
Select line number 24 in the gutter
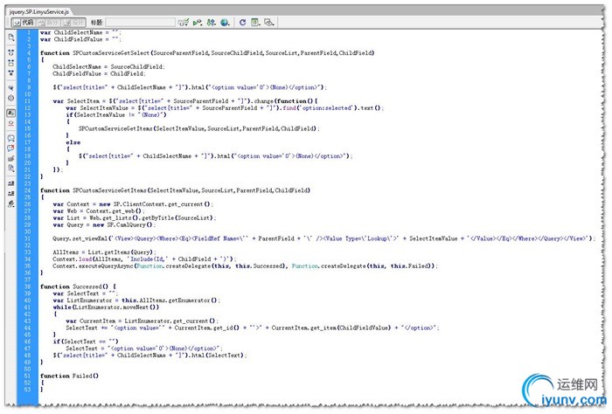[x=27, y=190]
